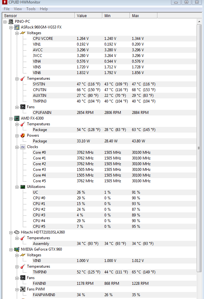Screen dimensions: 204x299
Task: Collapse the Hitachi HDT721010SLA360 node
Action: point(11,233)
